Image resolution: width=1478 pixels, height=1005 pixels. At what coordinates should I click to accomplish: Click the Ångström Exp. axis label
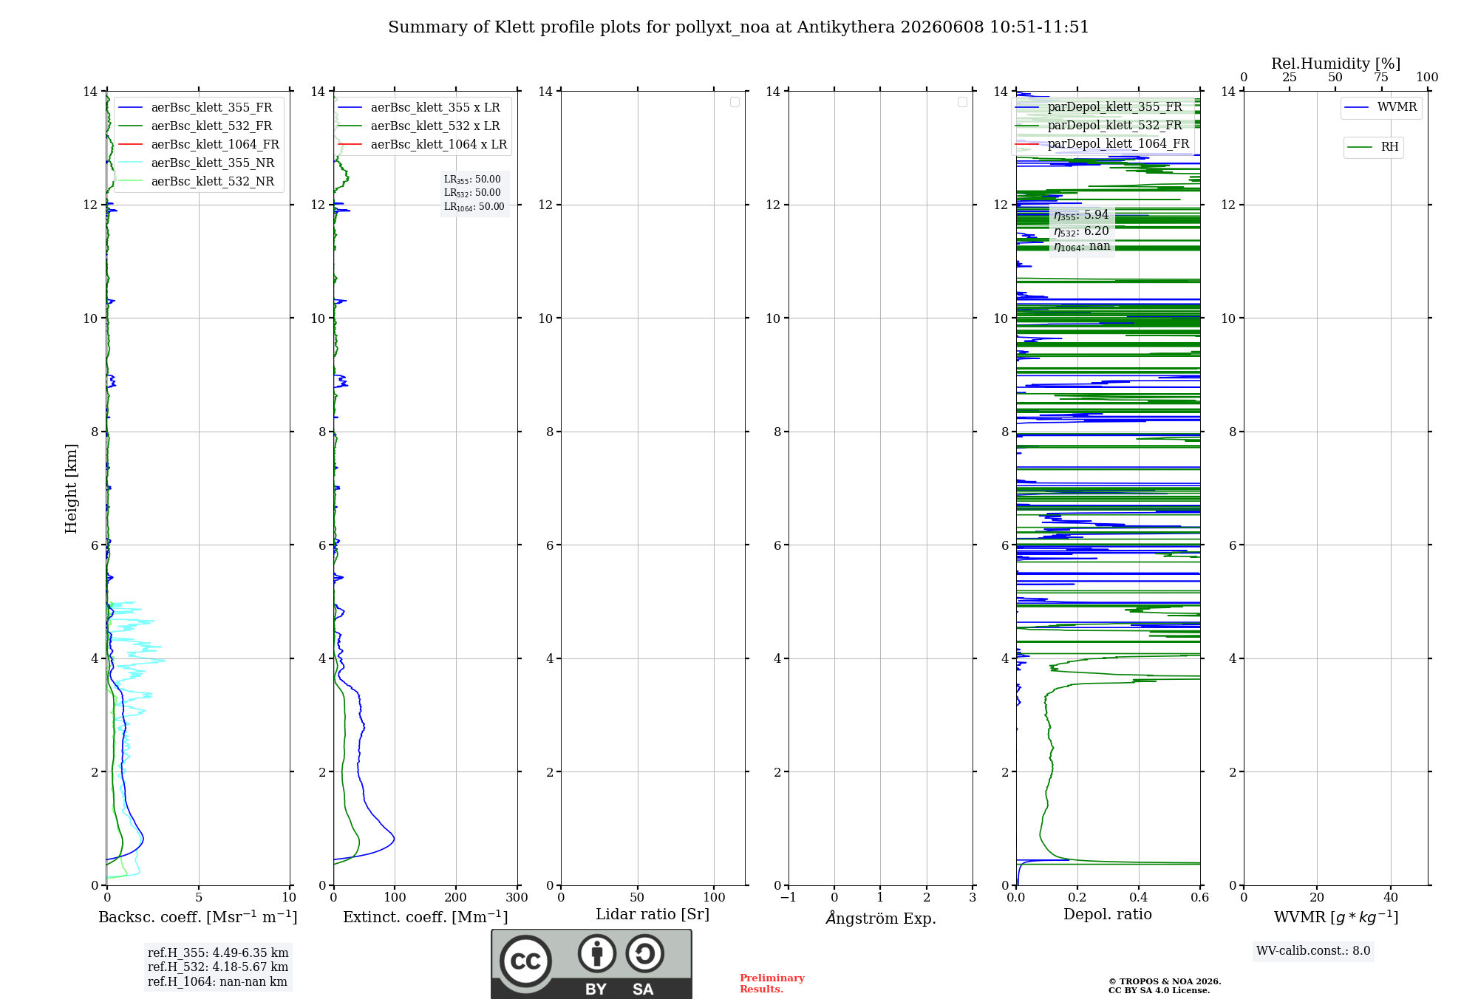pyautogui.click(x=881, y=918)
